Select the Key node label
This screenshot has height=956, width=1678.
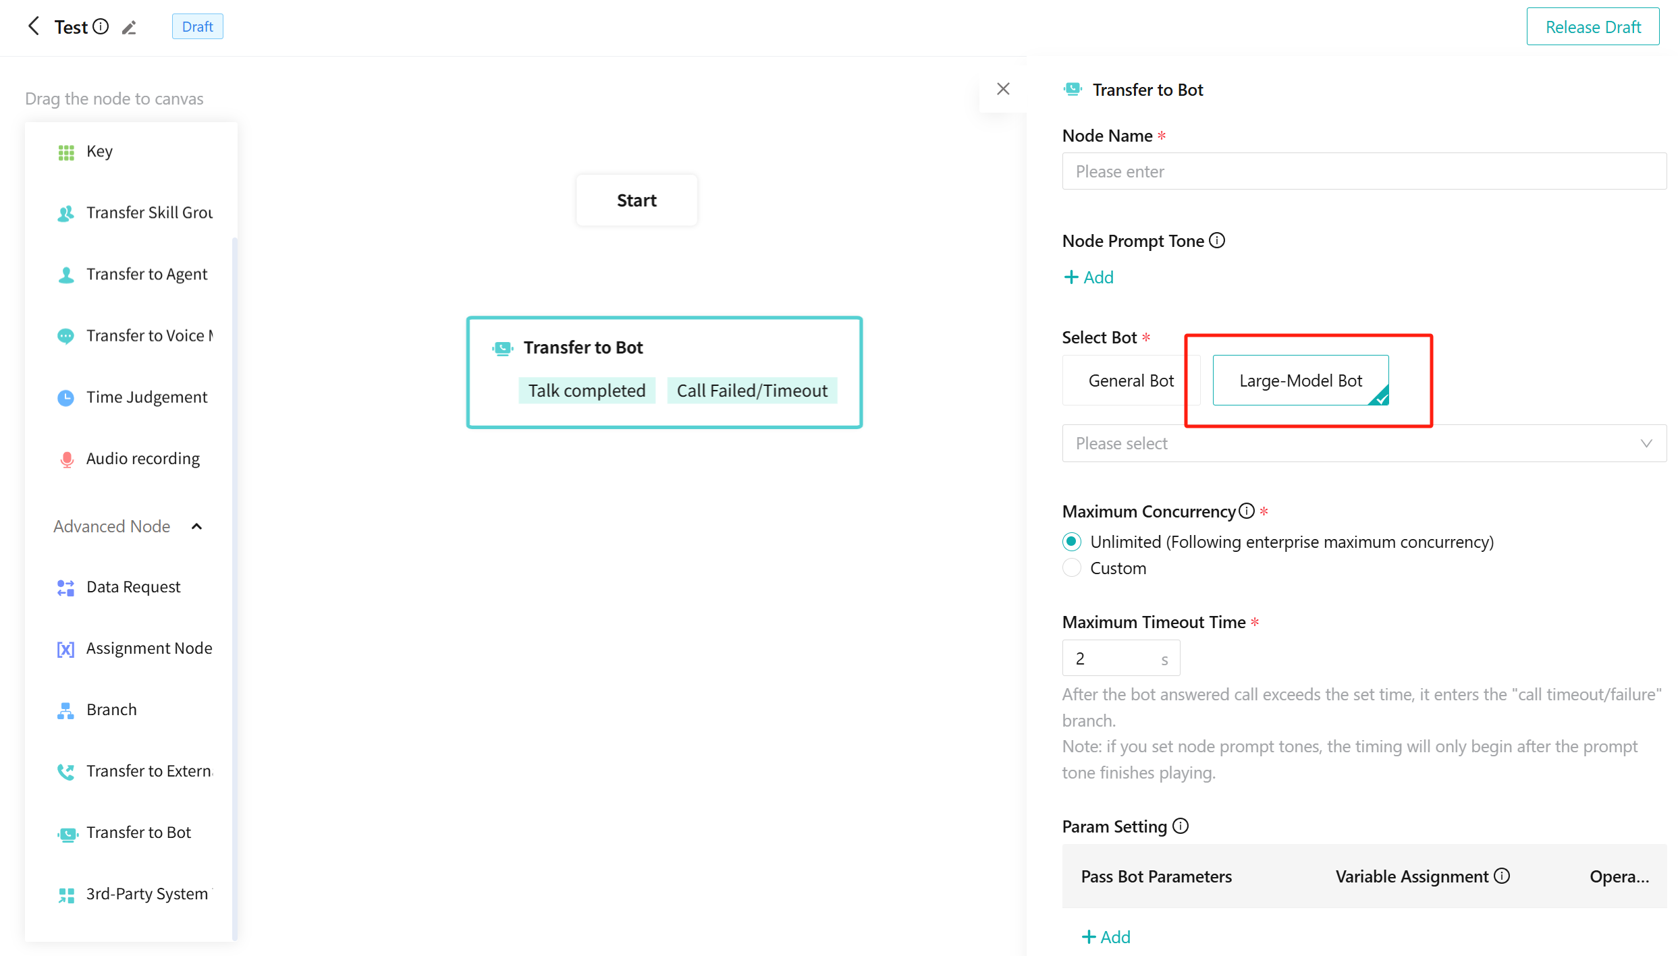[x=99, y=152]
